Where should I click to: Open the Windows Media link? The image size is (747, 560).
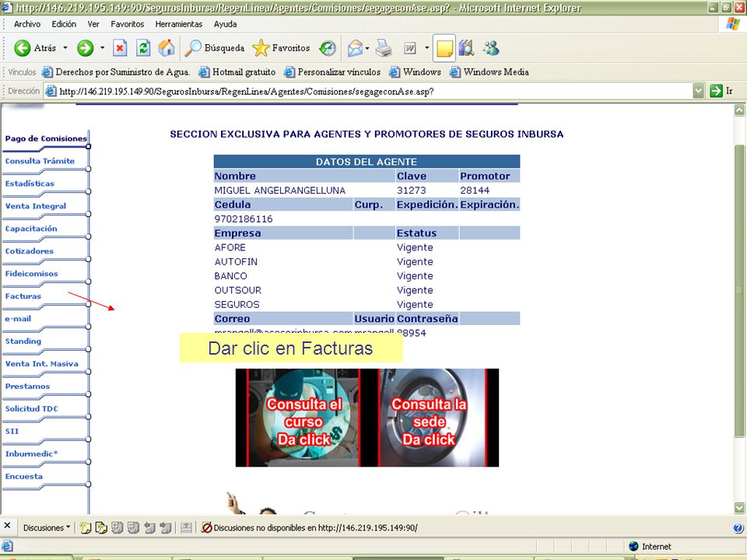pos(489,72)
